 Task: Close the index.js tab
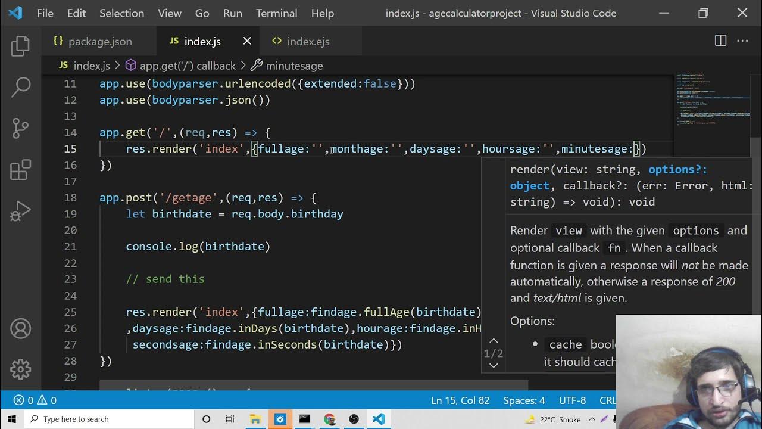247,41
